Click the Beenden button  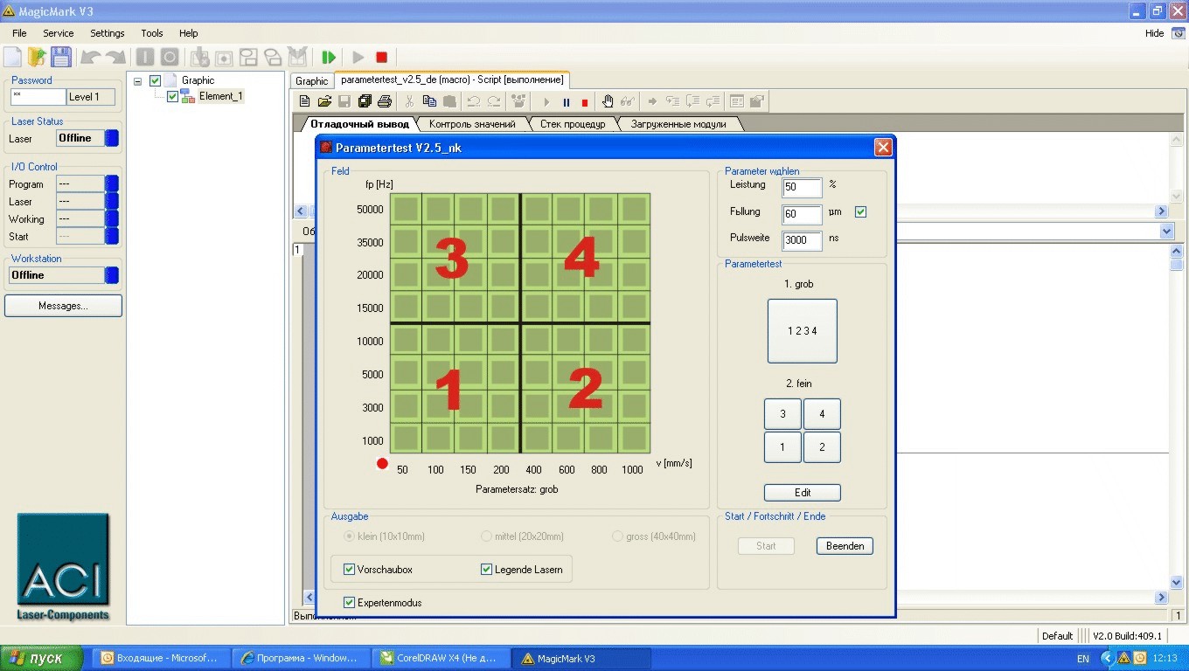pos(845,546)
